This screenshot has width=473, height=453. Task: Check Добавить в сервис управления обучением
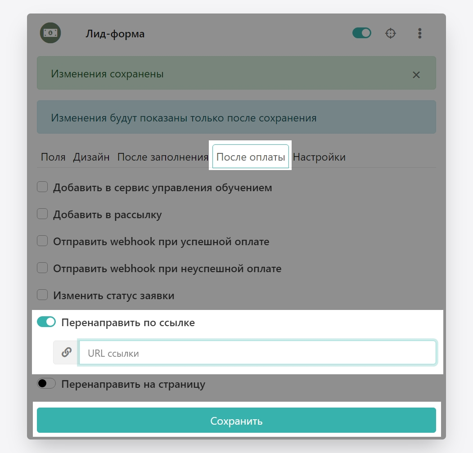(42, 187)
